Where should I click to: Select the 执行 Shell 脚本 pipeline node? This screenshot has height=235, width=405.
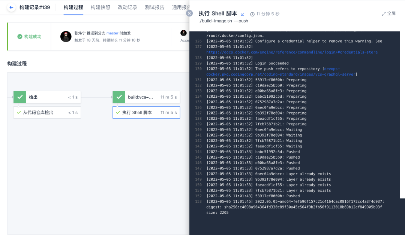(x=146, y=112)
